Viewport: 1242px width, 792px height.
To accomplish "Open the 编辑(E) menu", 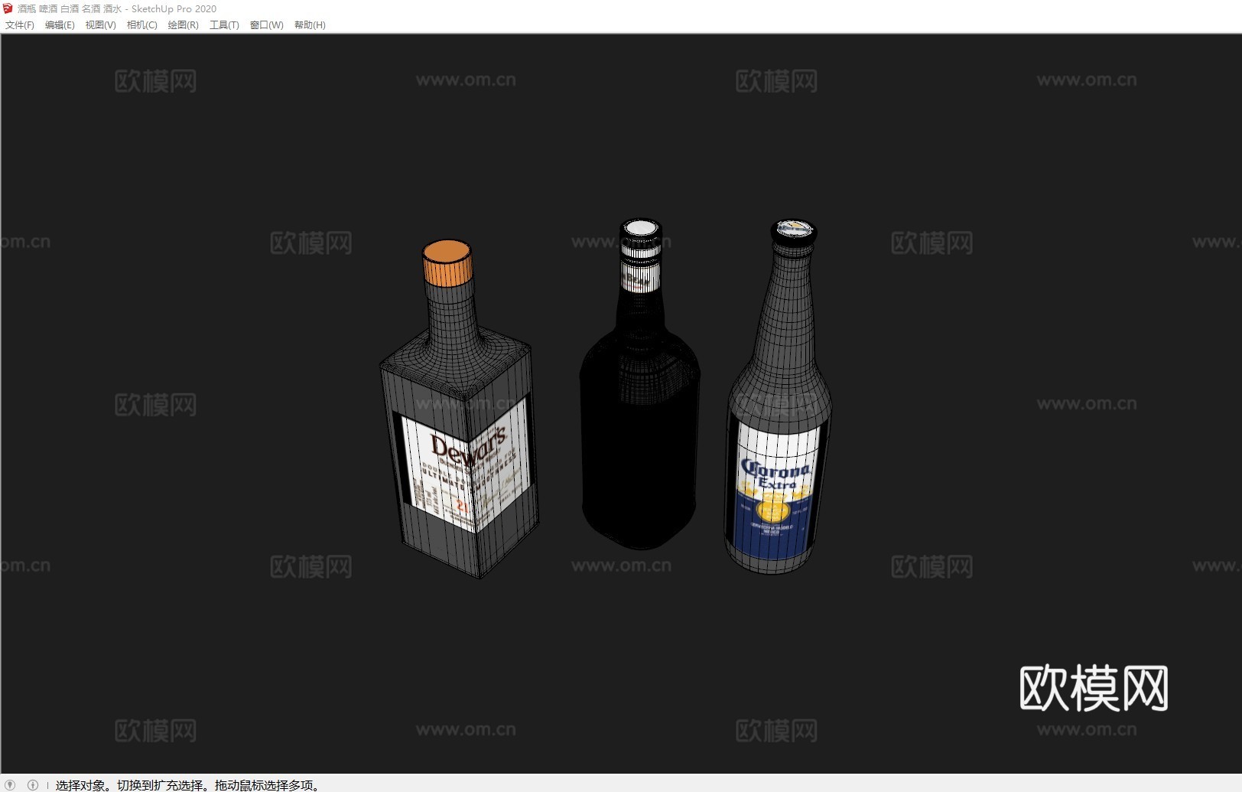I will coord(60,25).
